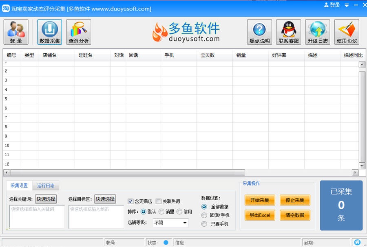Click the 描述 column header
Screen dimensions: 367x247
322,55
